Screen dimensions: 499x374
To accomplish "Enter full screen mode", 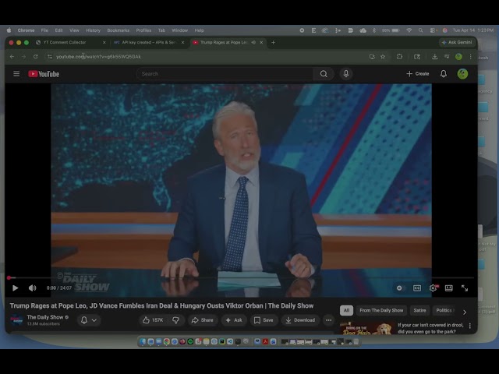I will (x=465, y=288).
